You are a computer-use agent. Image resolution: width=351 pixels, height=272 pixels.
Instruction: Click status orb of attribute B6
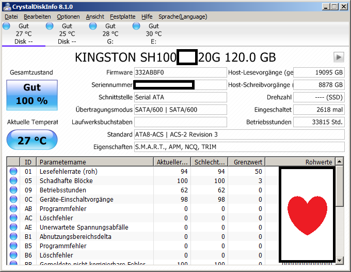[x=13, y=255]
